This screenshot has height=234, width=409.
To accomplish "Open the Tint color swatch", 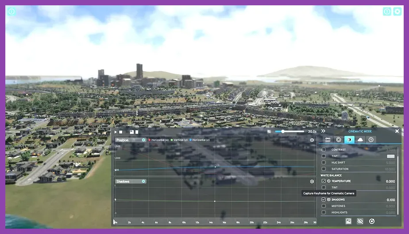I will (390, 156).
